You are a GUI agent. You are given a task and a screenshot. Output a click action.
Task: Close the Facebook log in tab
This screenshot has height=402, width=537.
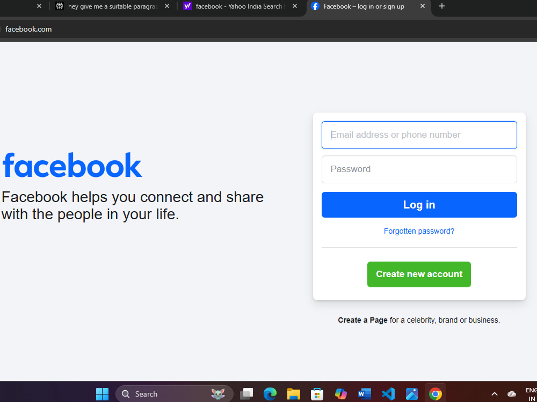pyautogui.click(x=422, y=6)
